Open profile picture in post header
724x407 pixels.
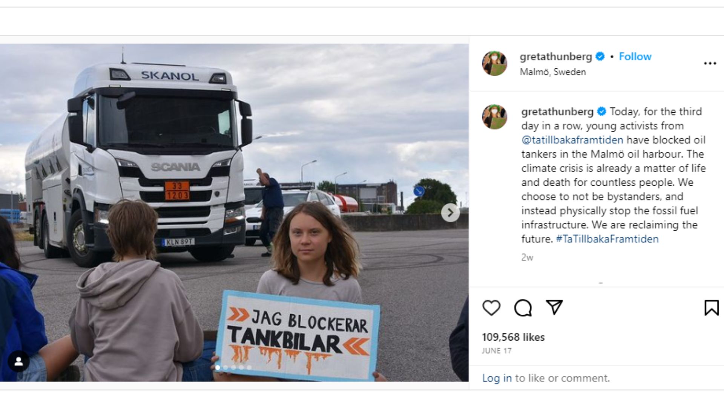[x=494, y=63]
